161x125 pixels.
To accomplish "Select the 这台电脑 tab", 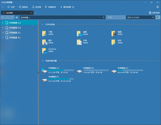I will point(17,13).
